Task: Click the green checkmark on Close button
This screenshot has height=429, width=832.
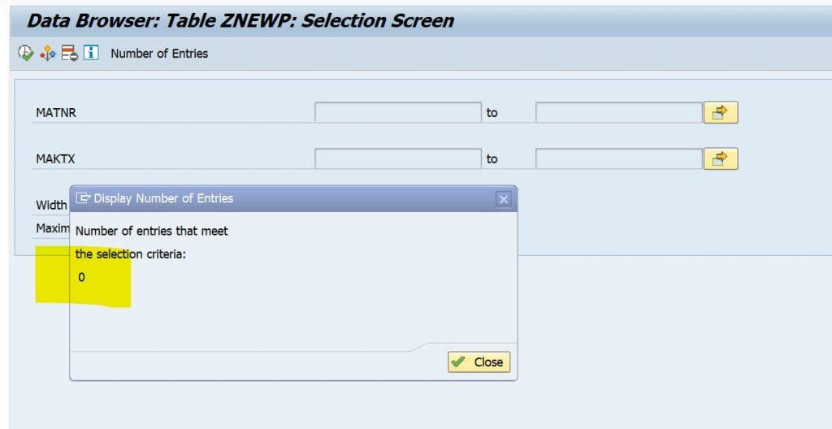Action: point(457,362)
